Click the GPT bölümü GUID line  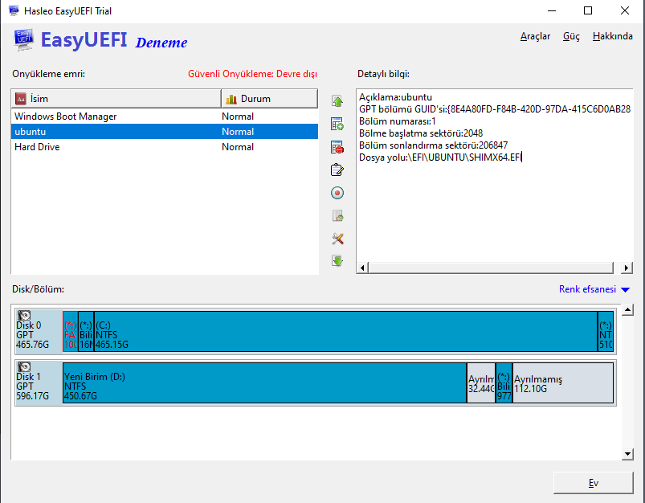(x=495, y=109)
